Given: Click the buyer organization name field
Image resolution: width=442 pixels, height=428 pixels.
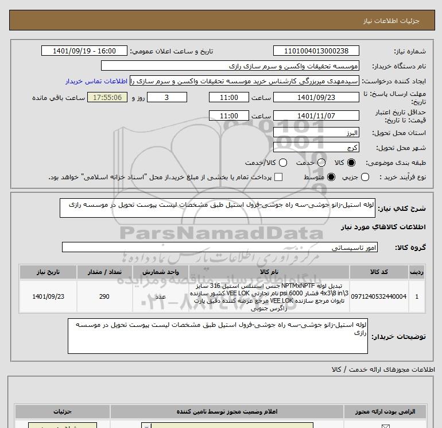Looking at the screenshot, I should (x=230, y=66).
